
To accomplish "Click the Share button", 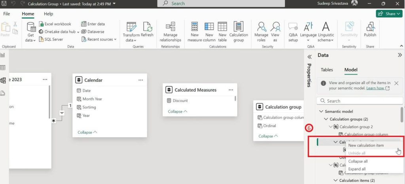I will pyautogui.click(x=389, y=14).
